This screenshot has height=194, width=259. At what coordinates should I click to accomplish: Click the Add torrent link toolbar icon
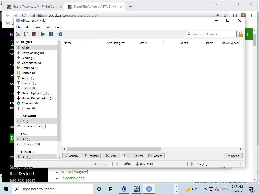(18, 34)
